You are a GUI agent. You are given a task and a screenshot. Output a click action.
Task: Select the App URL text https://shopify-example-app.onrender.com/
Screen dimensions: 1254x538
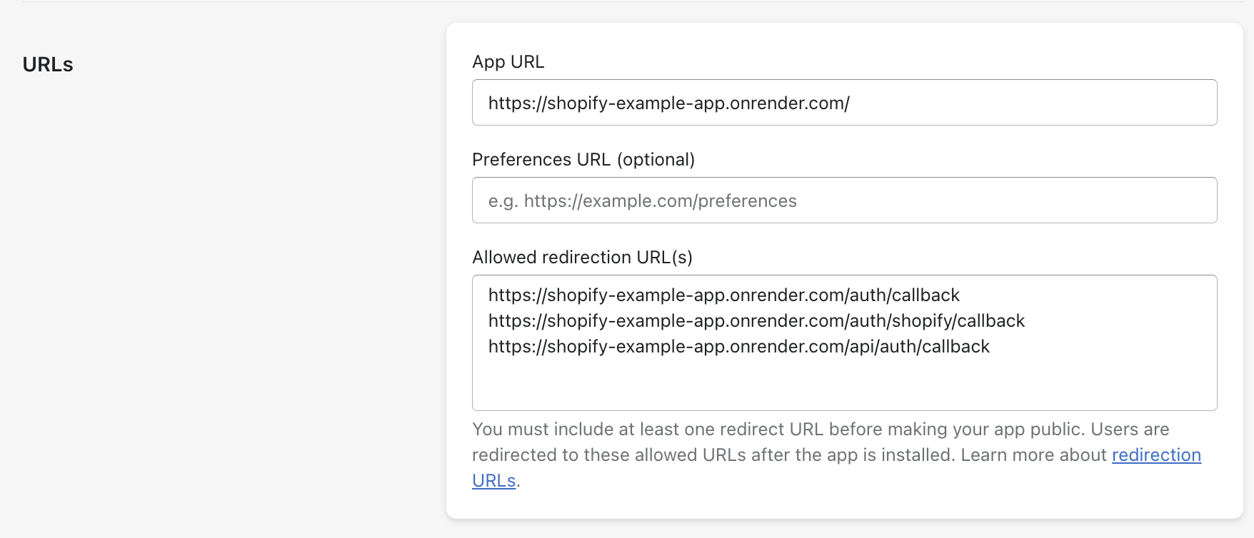pyautogui.click(x=669, y=102)
